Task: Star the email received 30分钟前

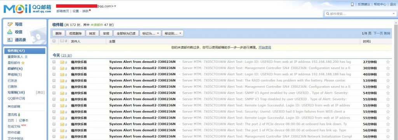Action: 388,68
